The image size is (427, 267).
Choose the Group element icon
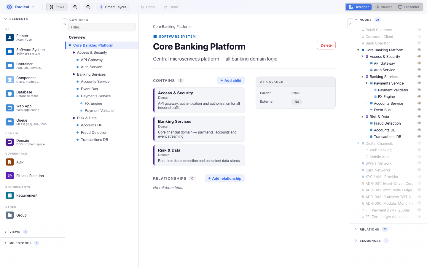[10, 215]
